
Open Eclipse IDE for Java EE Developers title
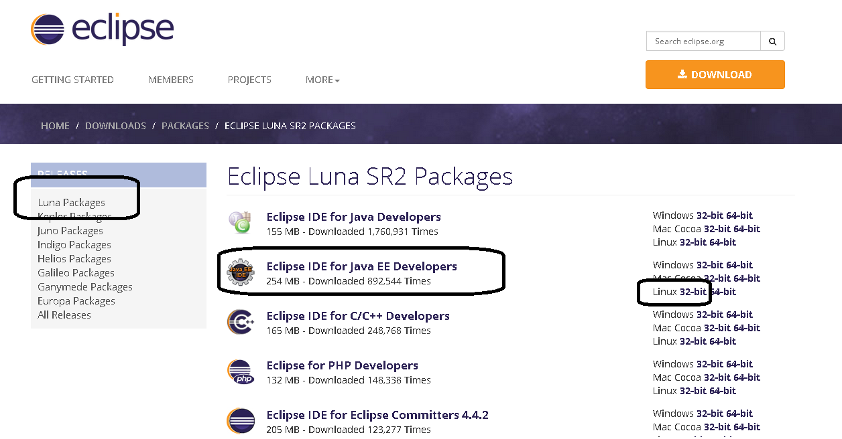[x=362, y=266]
